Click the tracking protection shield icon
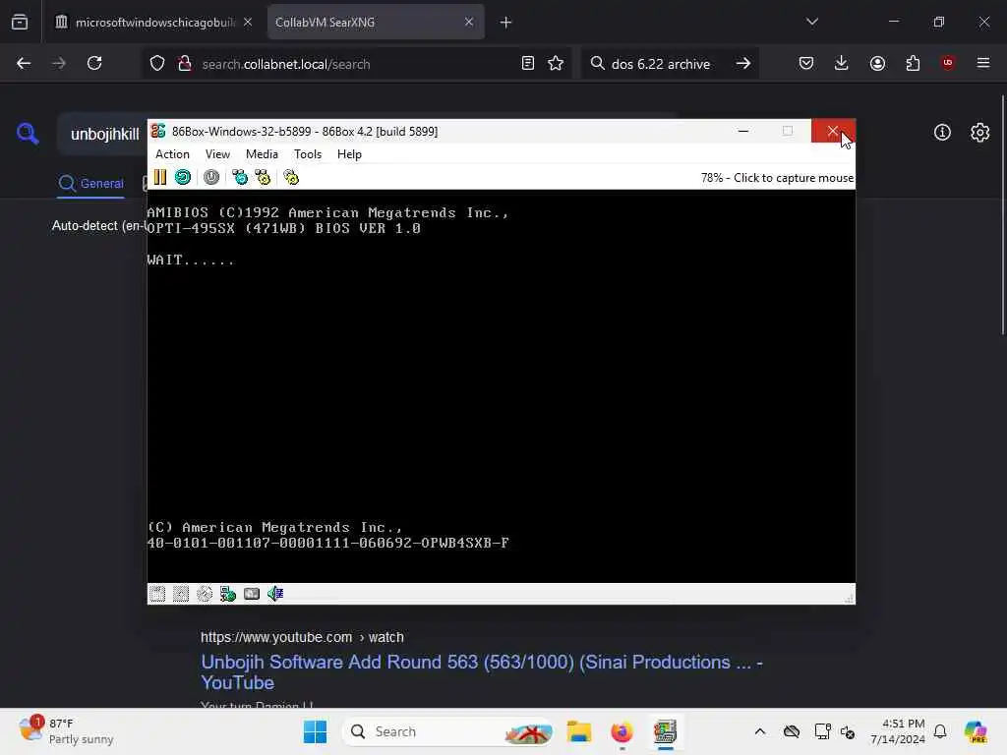 pyautogui.click(x=157, y=64)
